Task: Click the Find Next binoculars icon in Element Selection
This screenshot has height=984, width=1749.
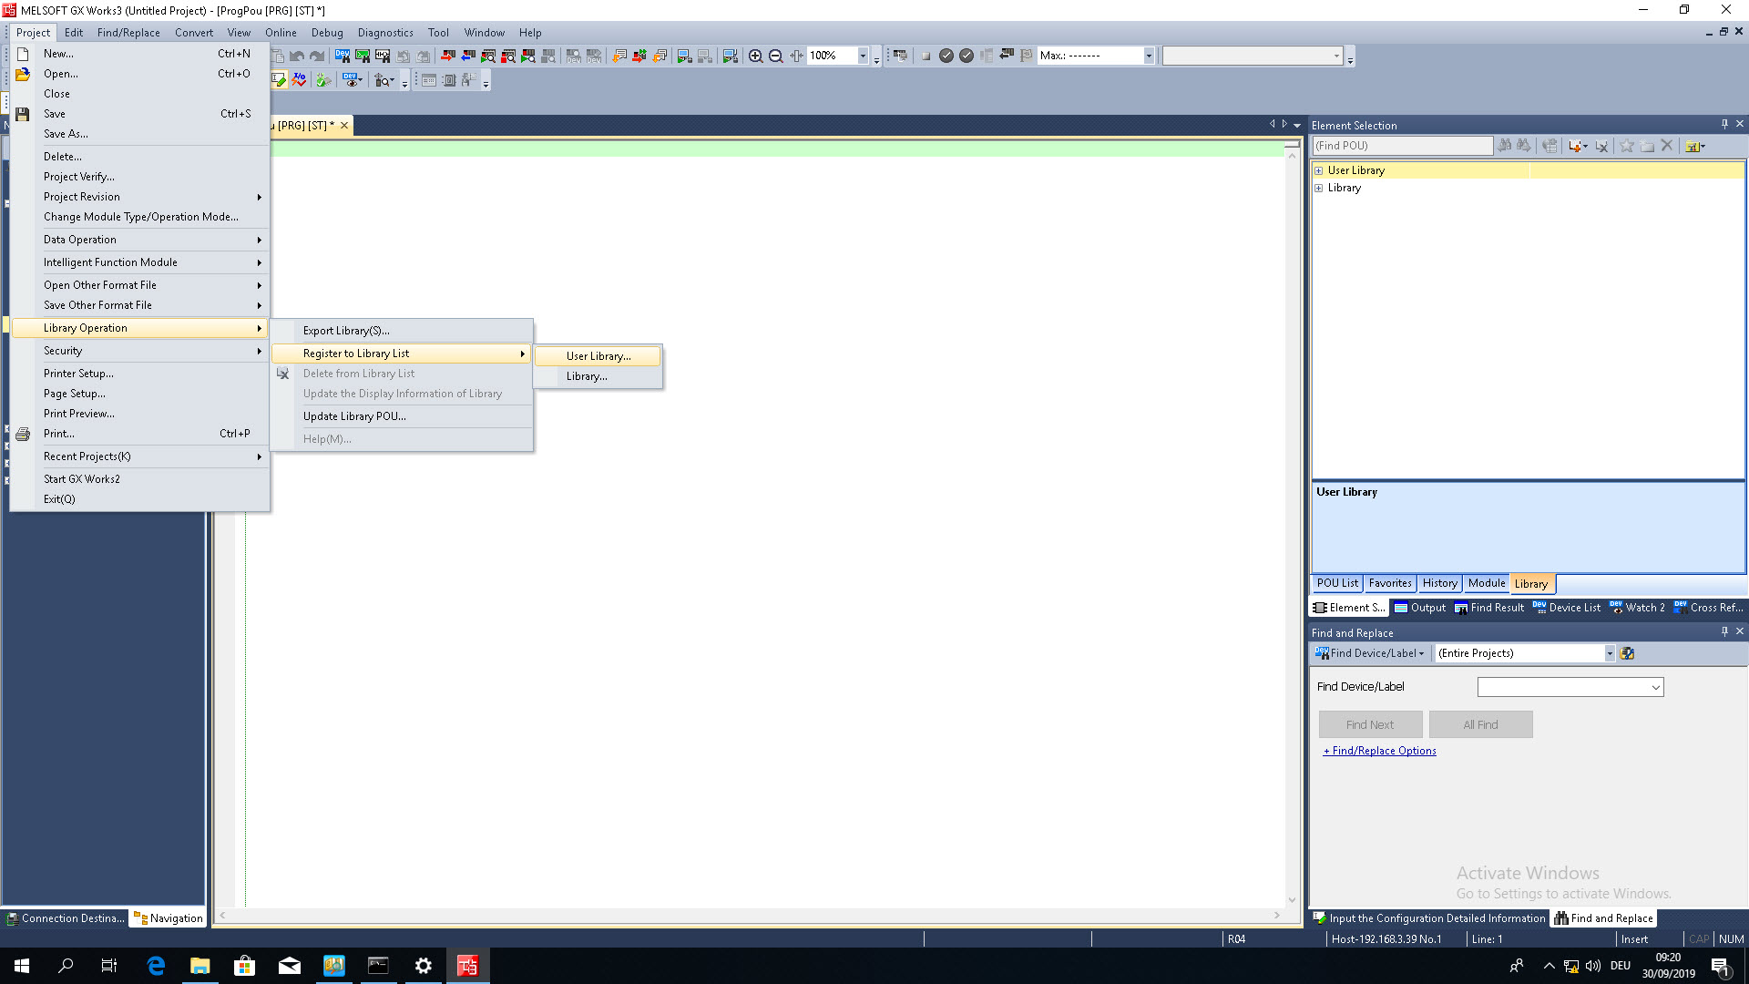Action: [x=1523, y=146]
